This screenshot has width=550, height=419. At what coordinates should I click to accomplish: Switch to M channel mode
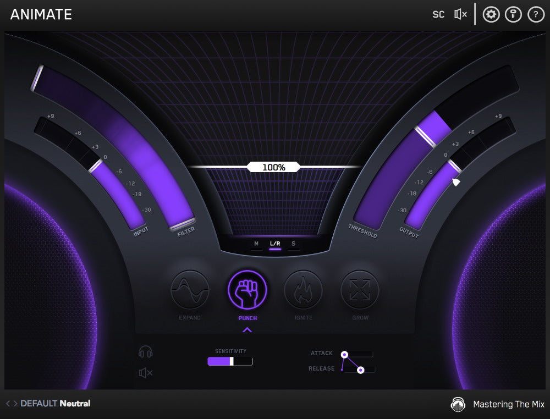256,244
